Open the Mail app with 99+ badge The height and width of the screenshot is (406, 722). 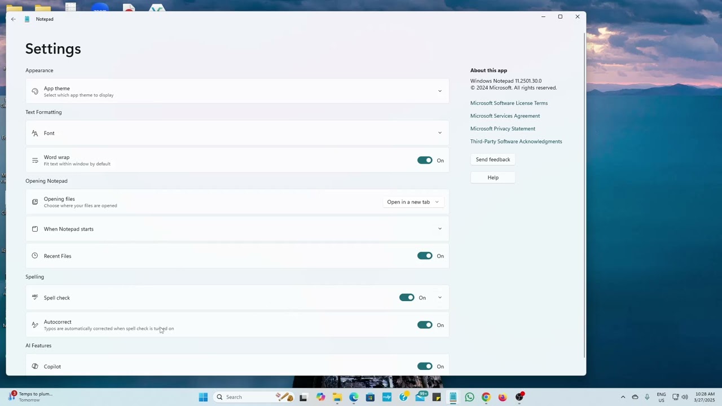(x=421, y=396)
